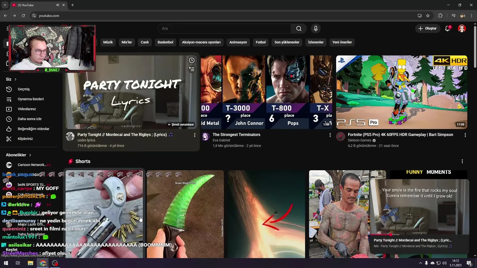Select the Mix'ler filter chip
This screenshot has width=477, height=268.
(x=127, y=42)
